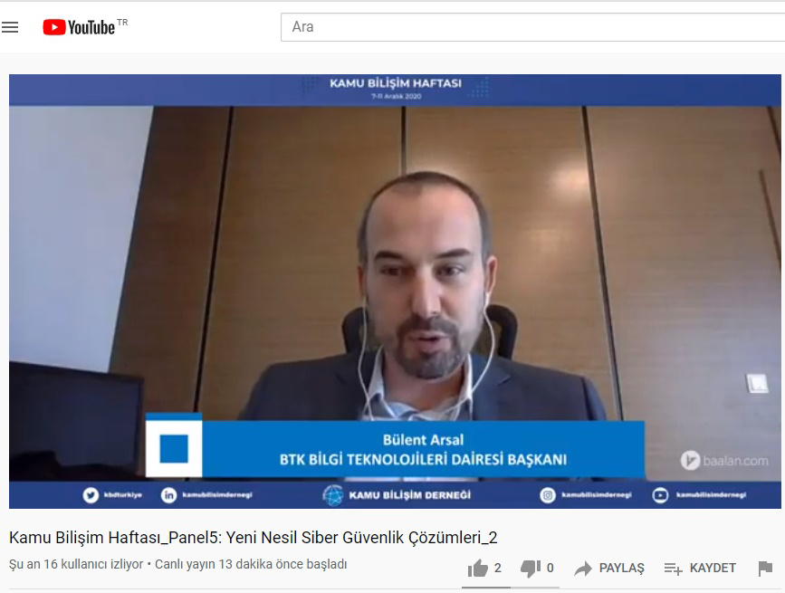Screen dimensions: 785x593
Task: Dislike the video with thumbs down
Action: [531, 569]
